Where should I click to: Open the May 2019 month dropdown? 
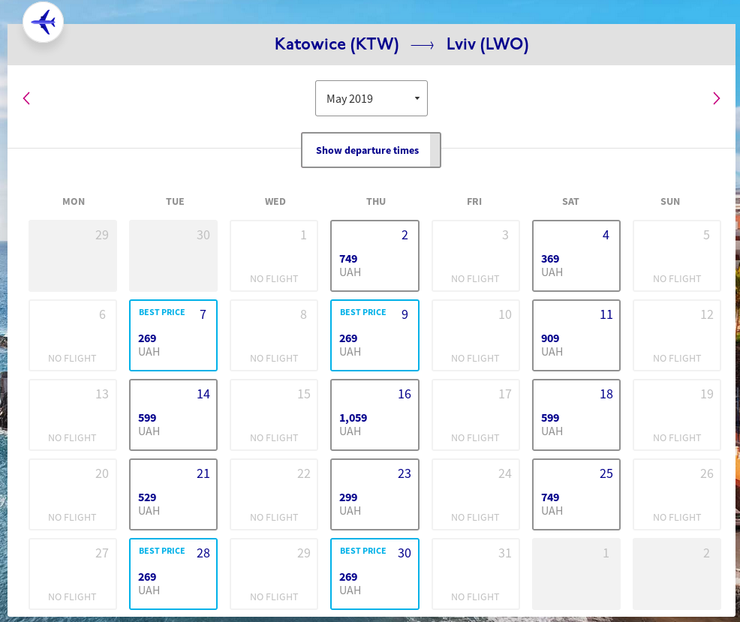point(371,98)
